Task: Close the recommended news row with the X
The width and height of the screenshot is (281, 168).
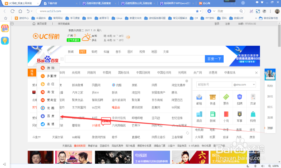Action: click(x=256, y=73)
